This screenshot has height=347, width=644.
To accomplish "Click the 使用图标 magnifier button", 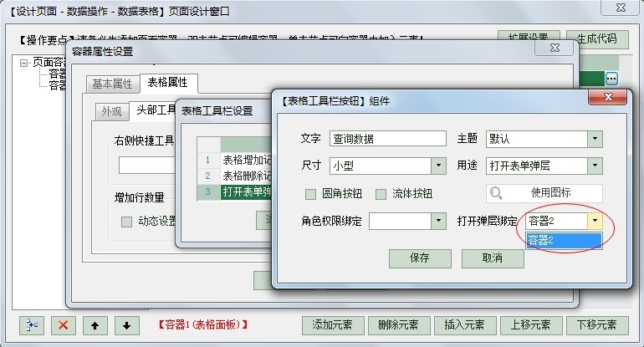I will pyautogui.click(x=544, y=193).
